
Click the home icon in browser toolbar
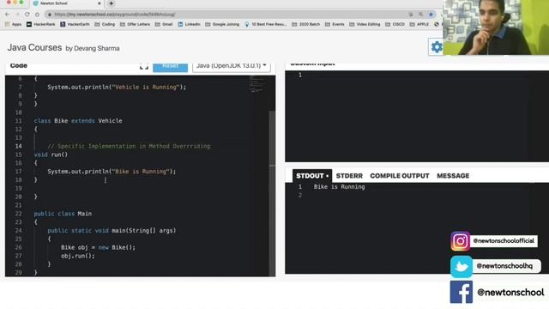pos(37,15)
